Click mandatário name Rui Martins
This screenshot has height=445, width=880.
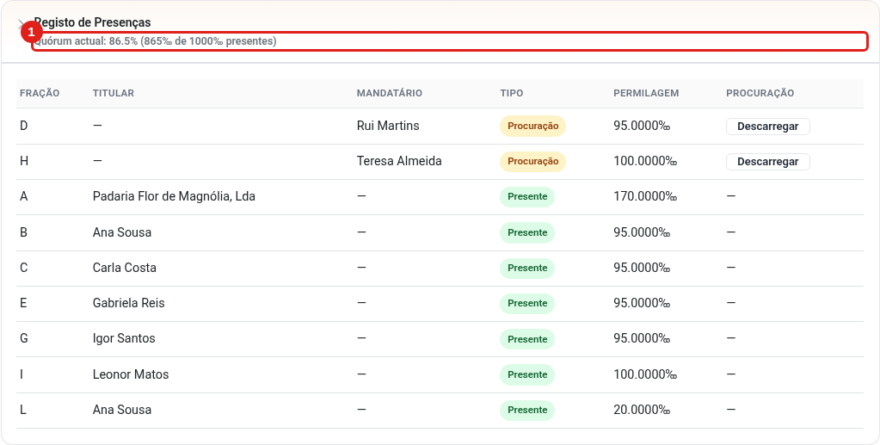tap(388, 126)
